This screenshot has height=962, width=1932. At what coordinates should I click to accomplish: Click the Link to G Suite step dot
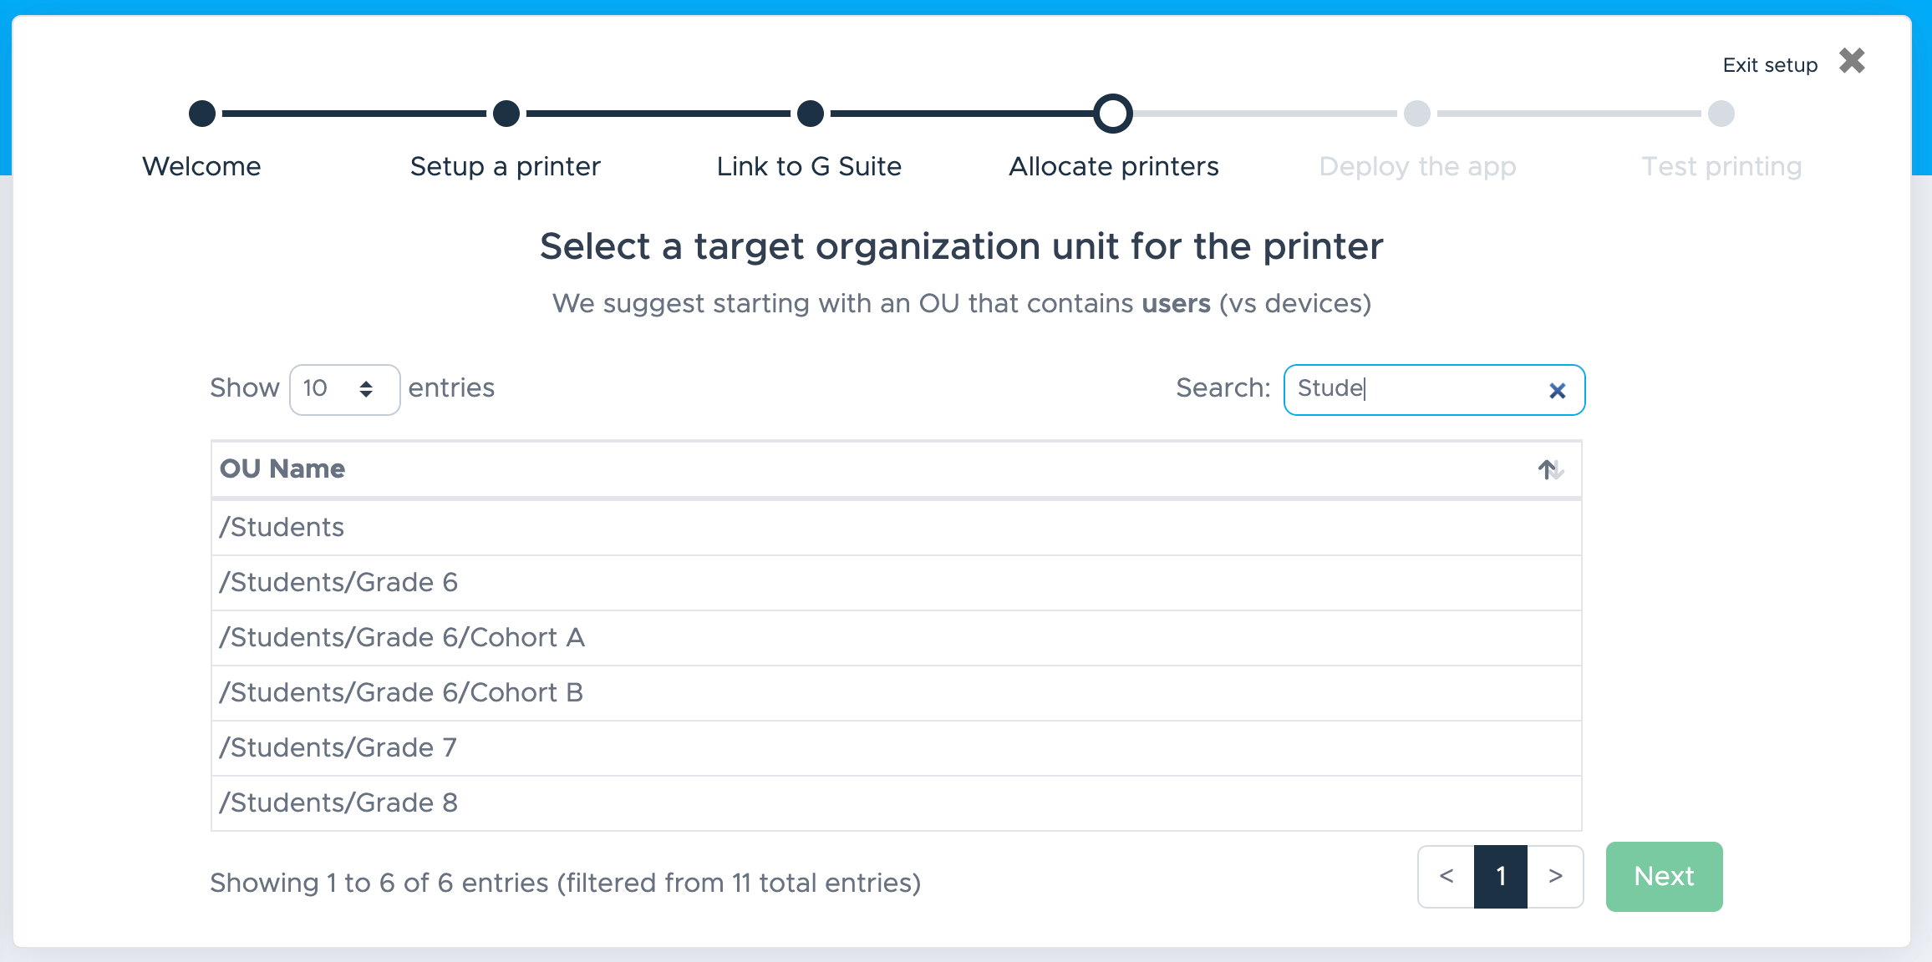(810, 114)
